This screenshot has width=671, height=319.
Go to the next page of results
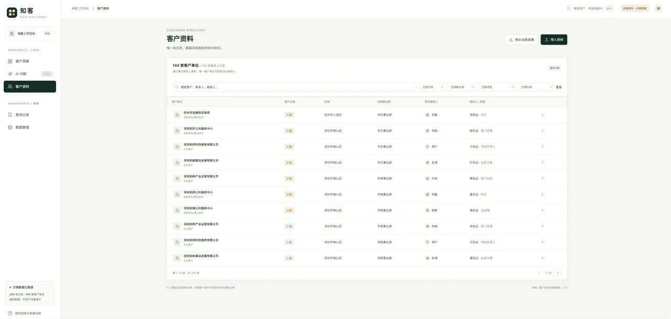(558, 273)
